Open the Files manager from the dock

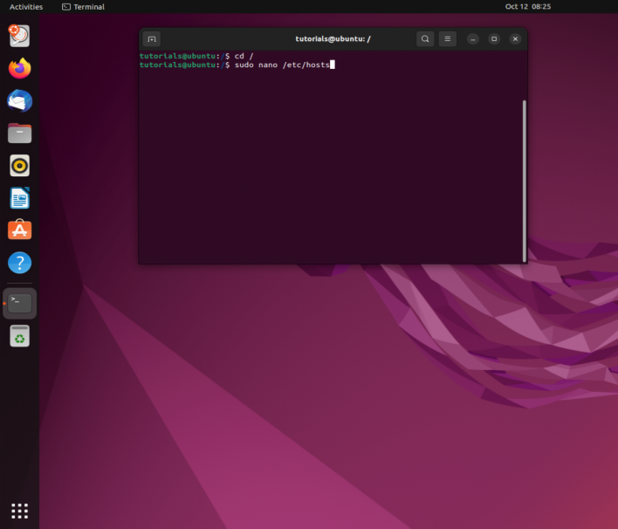19,134
